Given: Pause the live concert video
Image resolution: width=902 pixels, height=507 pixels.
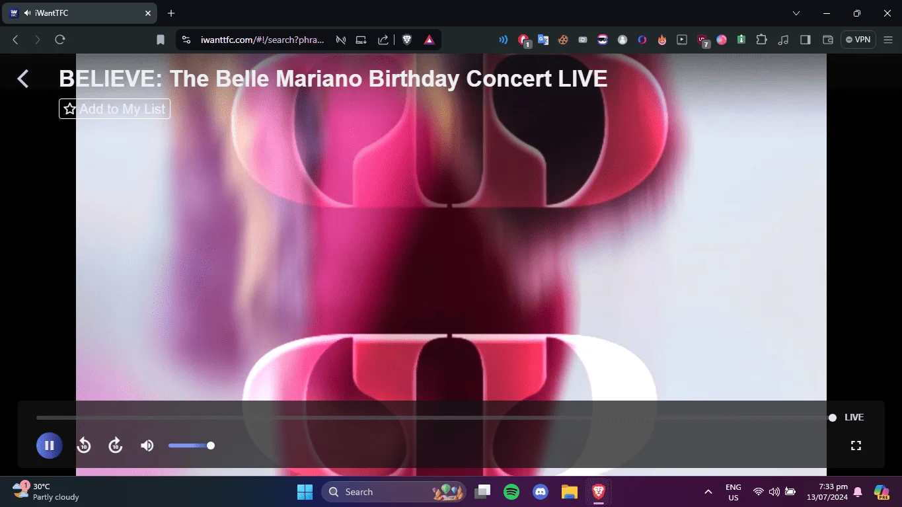Looking at the screenshot, I should (49, 446).
